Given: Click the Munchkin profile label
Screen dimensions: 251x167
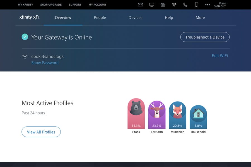Looking at the screenshot, I should (x=177, y=132).
